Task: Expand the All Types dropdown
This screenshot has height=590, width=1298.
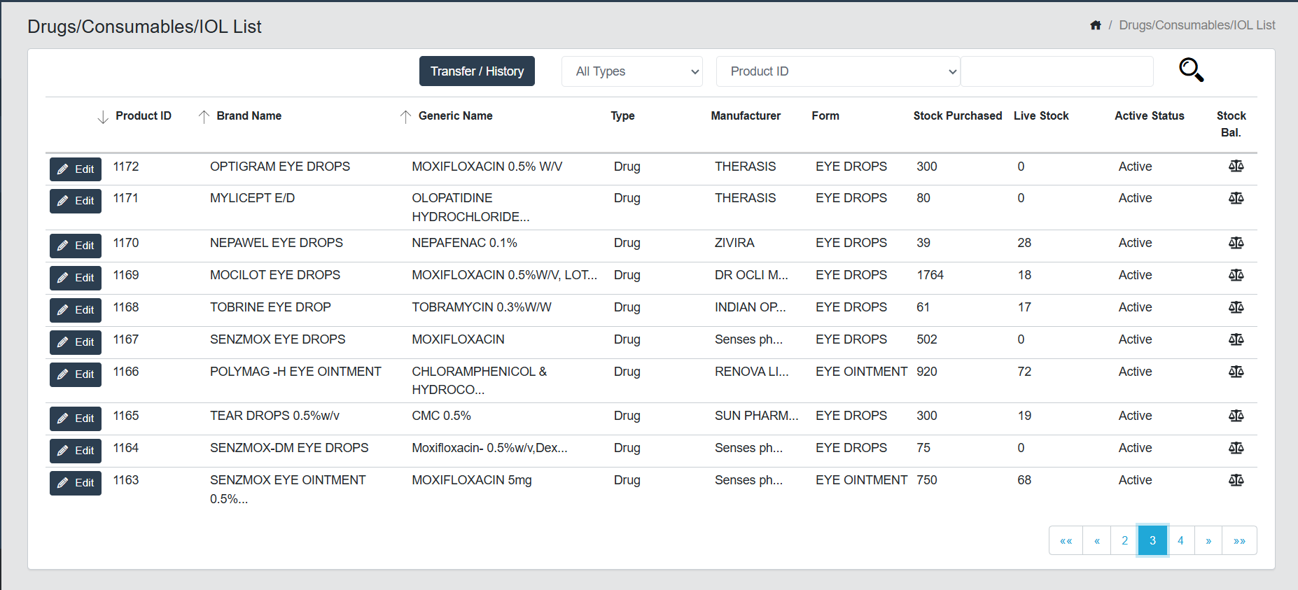Action: (631, 71)
